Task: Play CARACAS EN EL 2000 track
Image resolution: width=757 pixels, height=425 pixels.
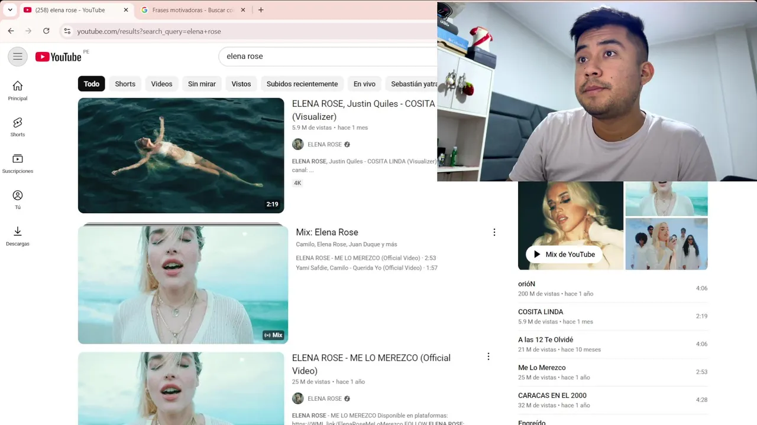Action: (x=613, y=400)
